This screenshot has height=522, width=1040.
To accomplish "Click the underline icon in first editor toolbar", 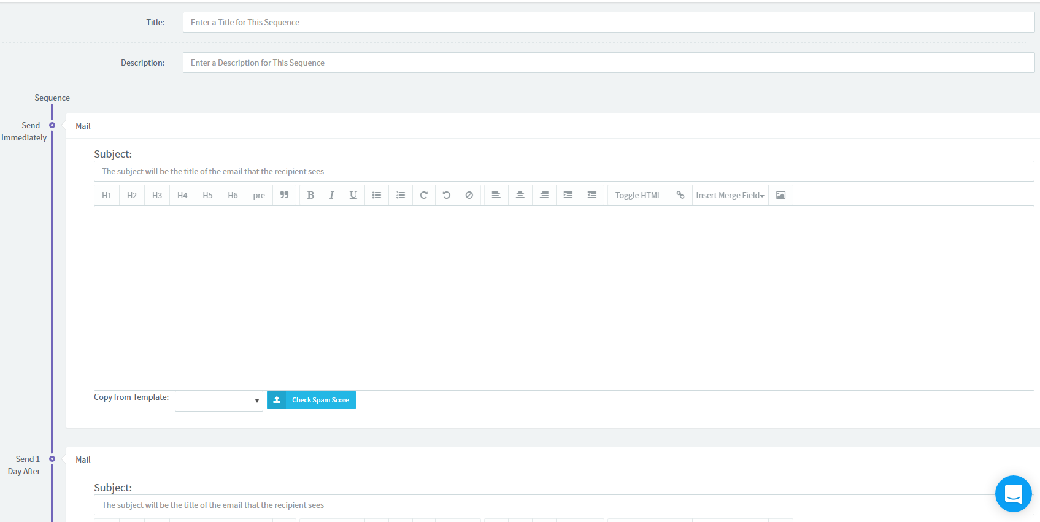I will tap(353, 195).
